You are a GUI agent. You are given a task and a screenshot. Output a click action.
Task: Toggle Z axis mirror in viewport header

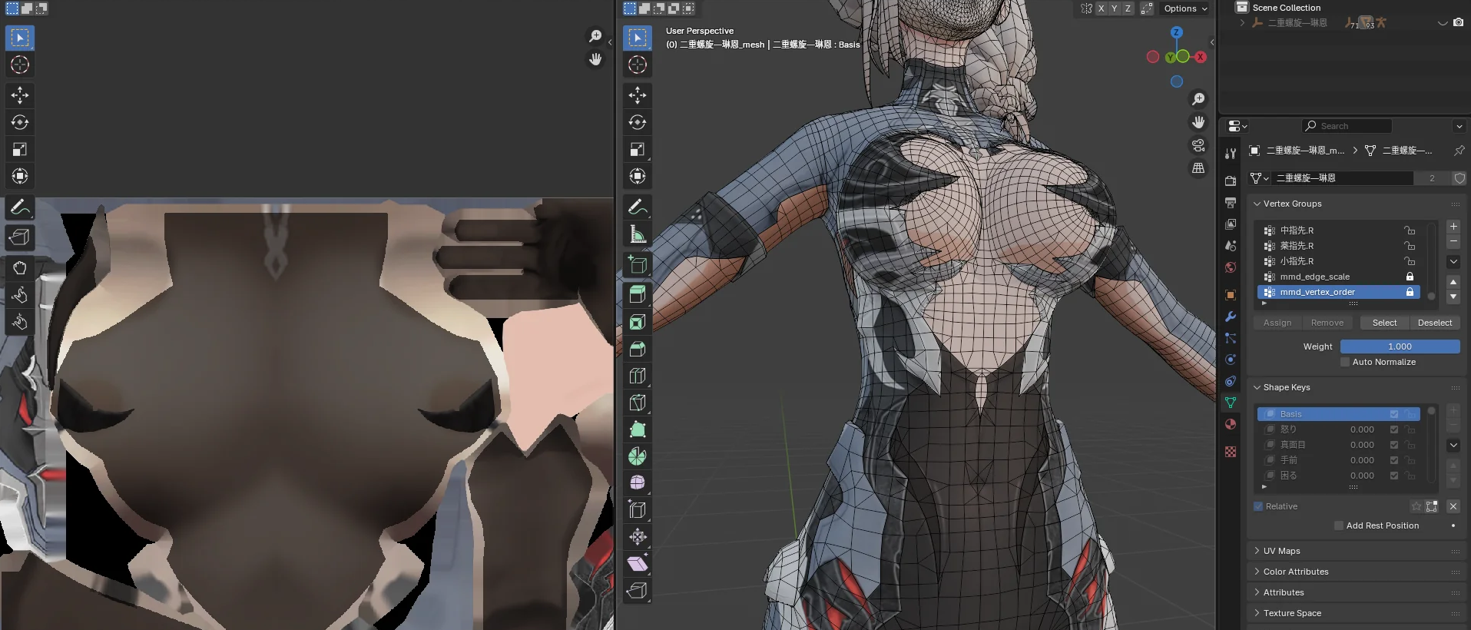1128,8
